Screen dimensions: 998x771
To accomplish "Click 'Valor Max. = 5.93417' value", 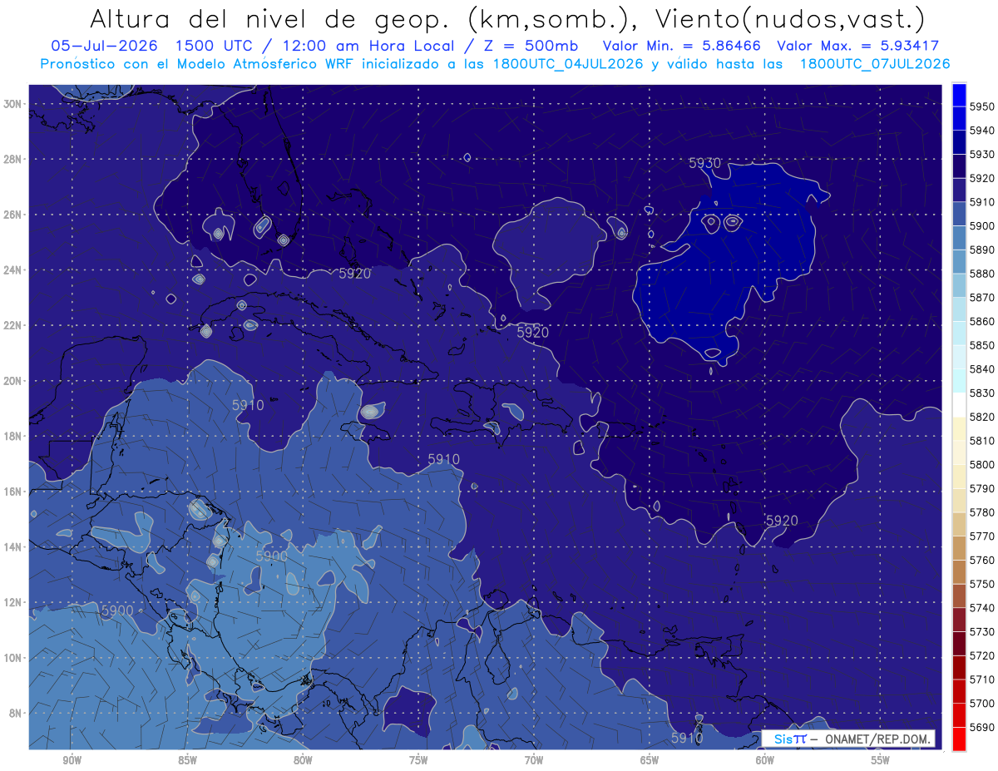I will coord(857,47).
